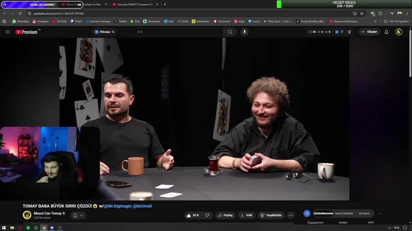Open GeoGuessr bookmark
This screenshot has height=231, width=412.
coord(222,21)
